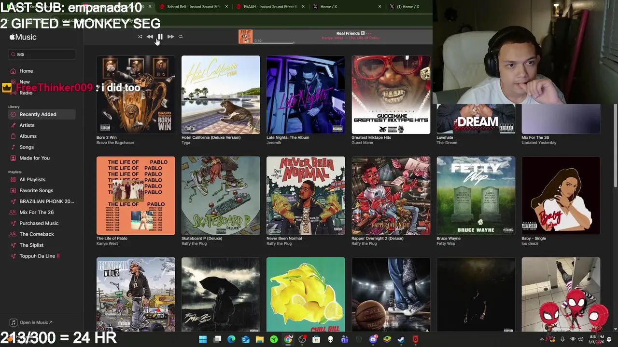Open the Windows Start menu
This screenshot has width=618, height=347.
click(x=203, y=339)
